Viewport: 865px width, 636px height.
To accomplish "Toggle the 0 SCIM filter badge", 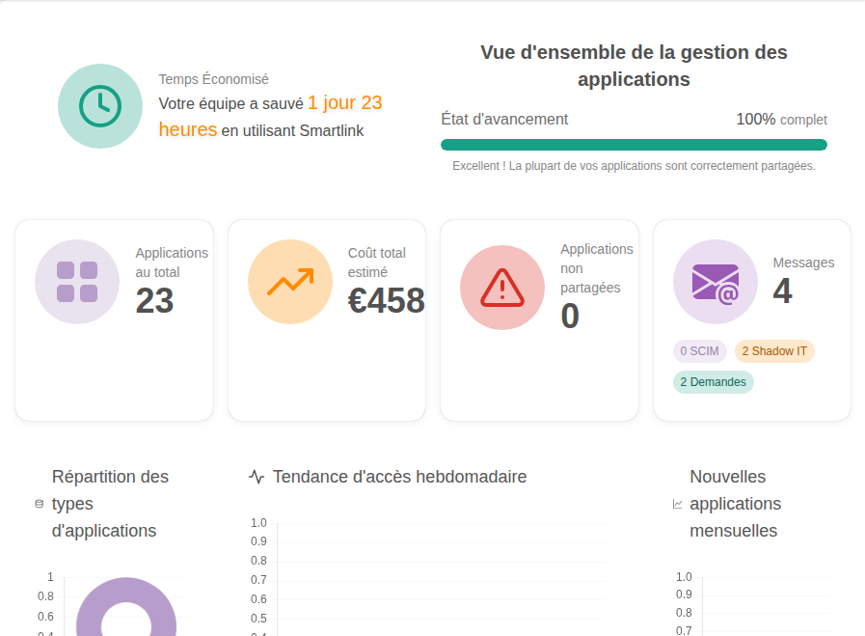I will click(x=700, y=351).
